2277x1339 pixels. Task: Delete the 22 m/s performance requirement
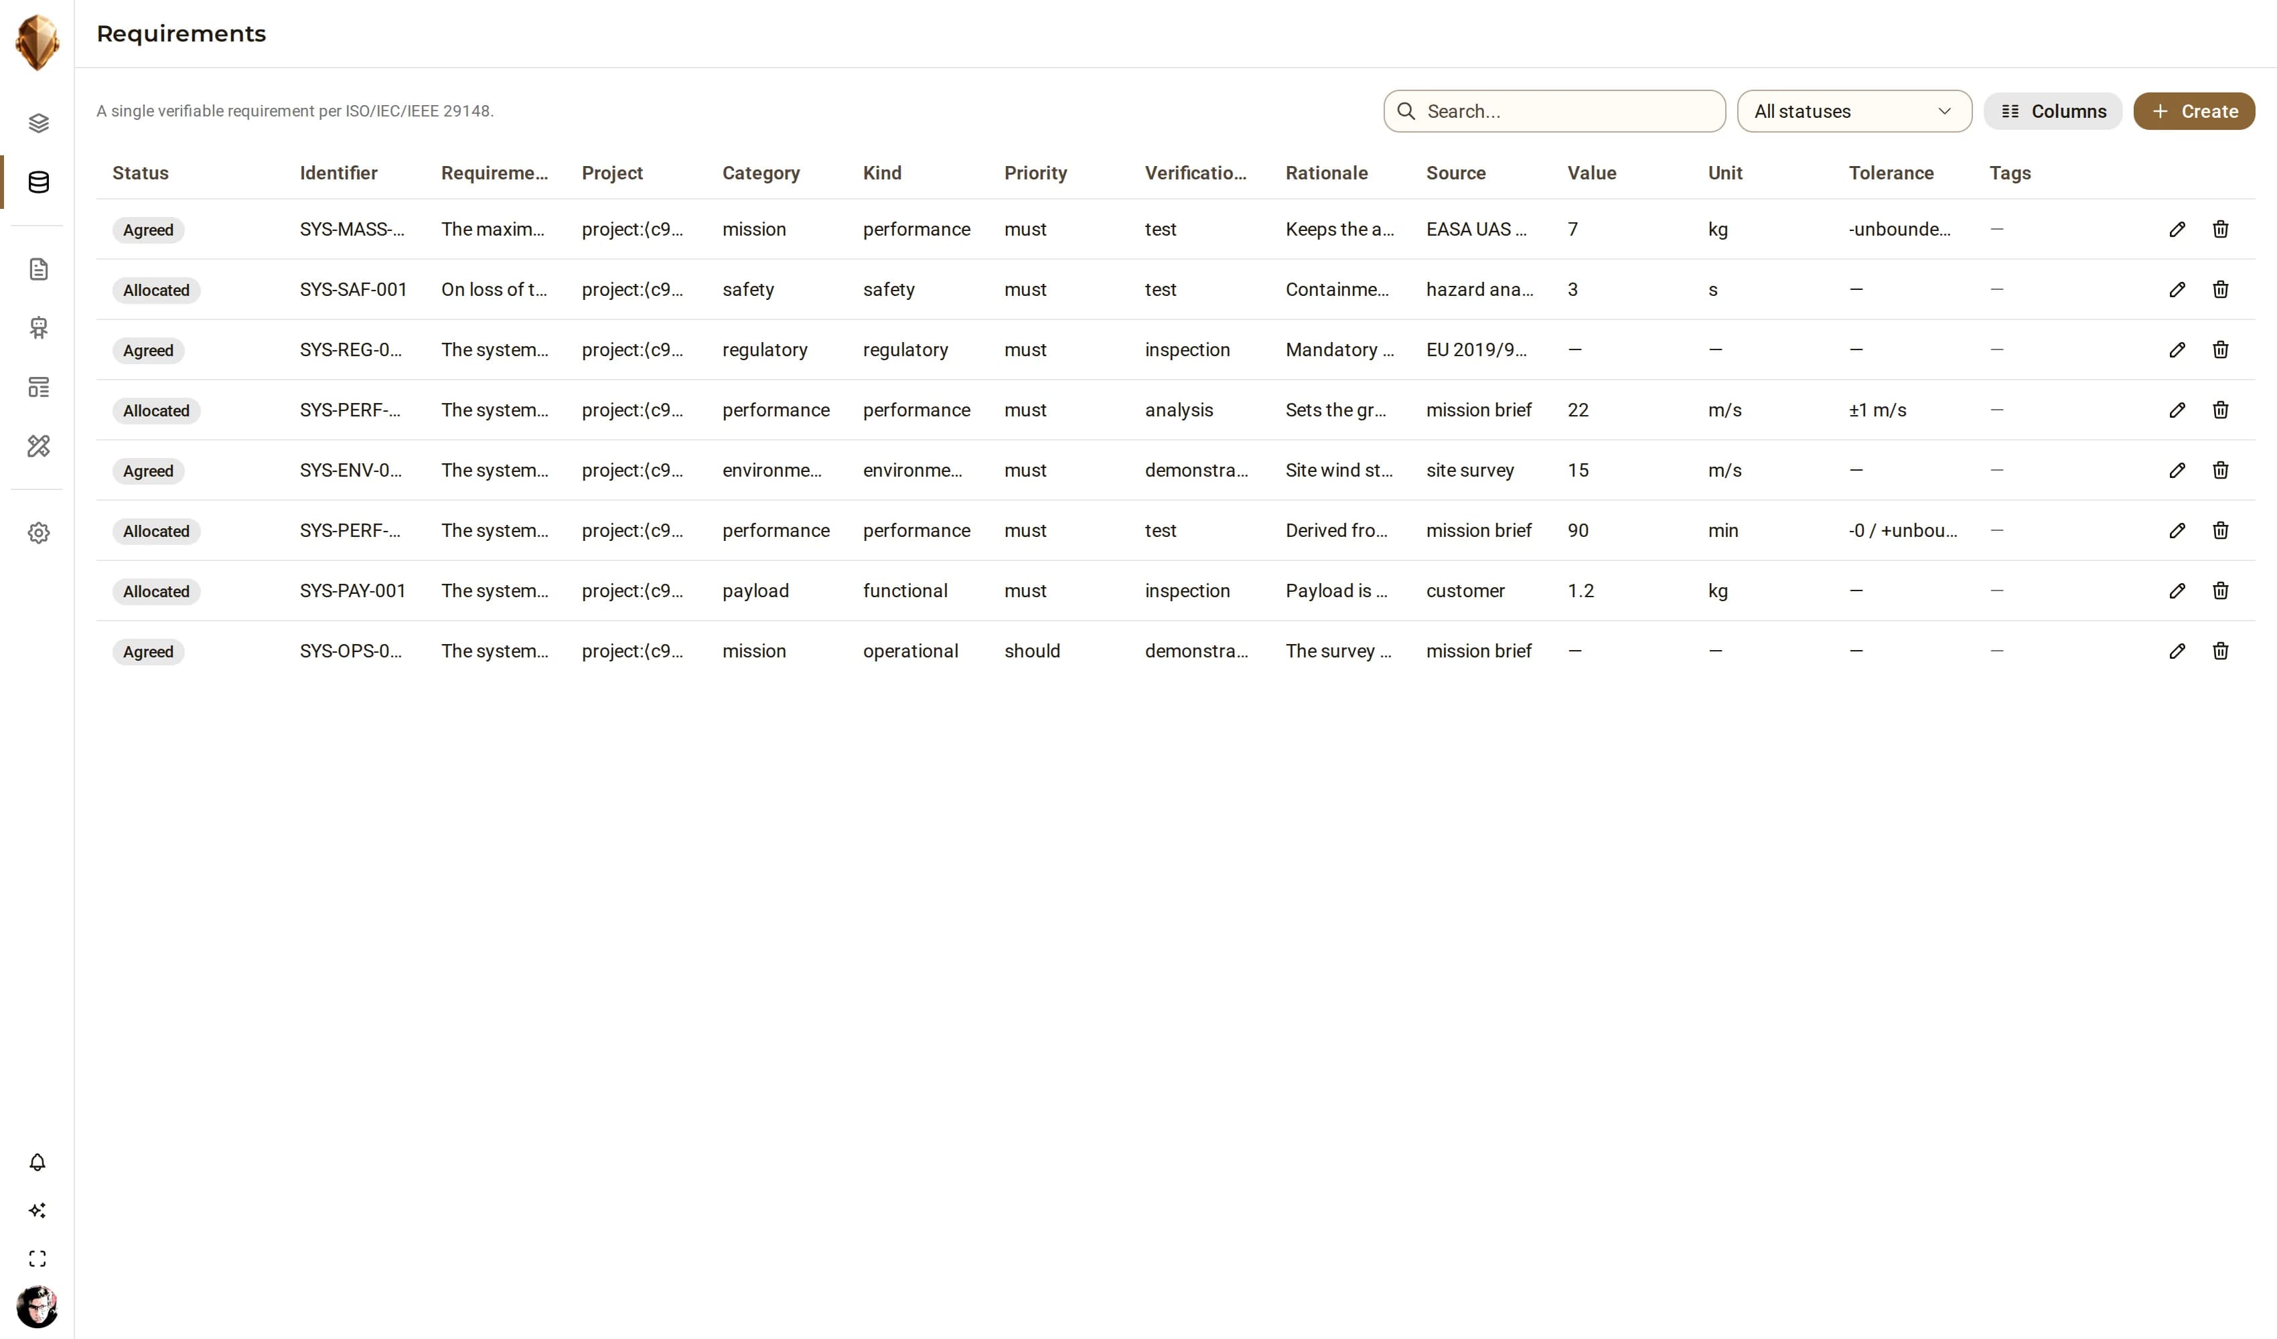click(x=2220, y=410)
